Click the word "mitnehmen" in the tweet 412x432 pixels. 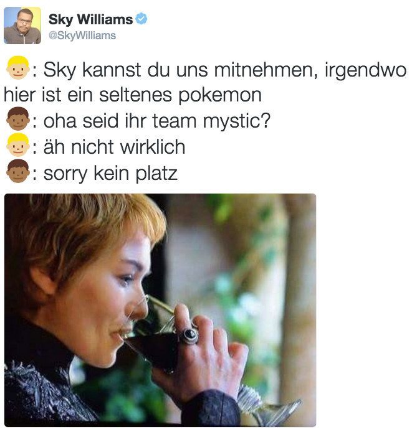coord(265,70)
